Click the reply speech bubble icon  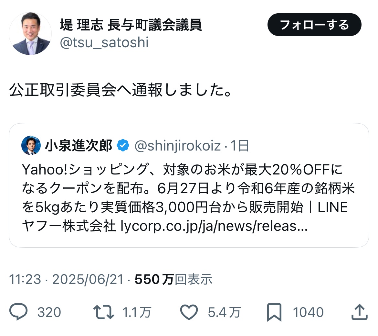pos(19,312)
